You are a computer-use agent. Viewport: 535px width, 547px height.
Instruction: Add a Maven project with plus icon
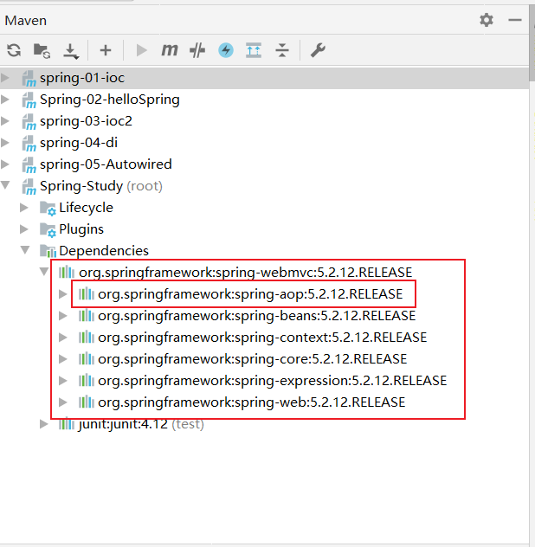tap(106, 50)
